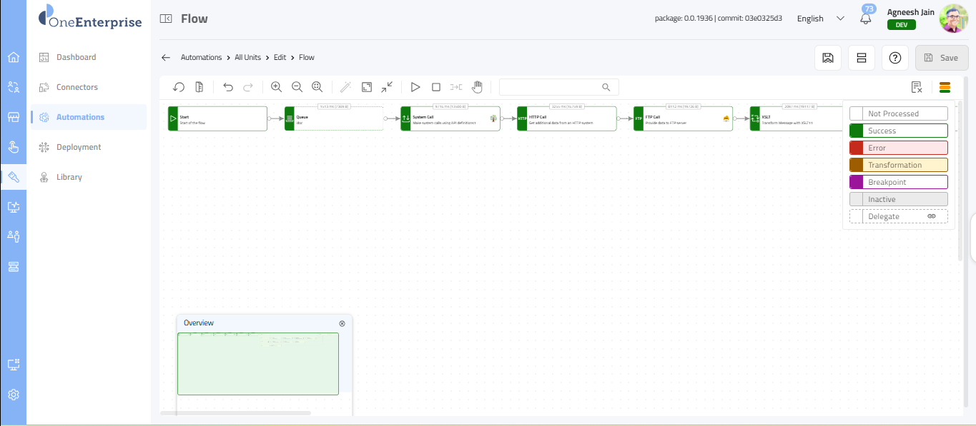976x426 pixels.
Task: Click the stop square icon in toolbar
Action: click(436, 87)
